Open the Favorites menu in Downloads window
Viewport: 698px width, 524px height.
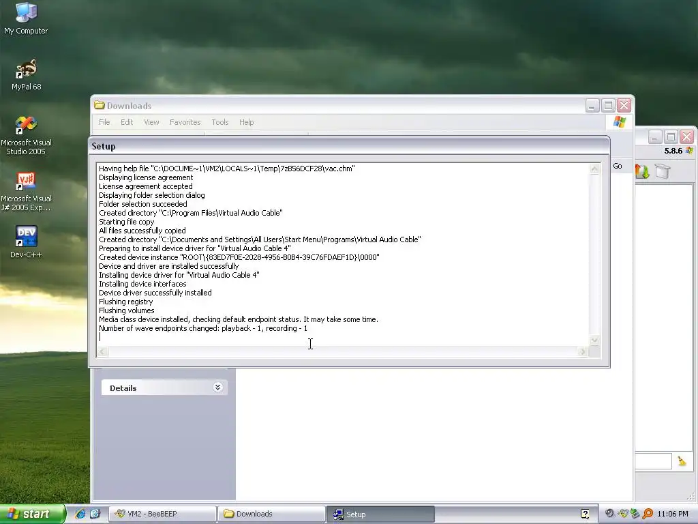[185, 122]
